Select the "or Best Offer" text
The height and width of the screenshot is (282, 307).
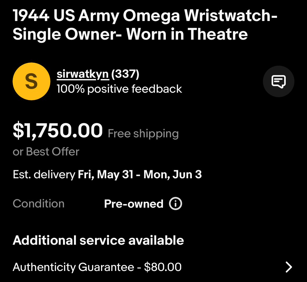click(46, 152)
